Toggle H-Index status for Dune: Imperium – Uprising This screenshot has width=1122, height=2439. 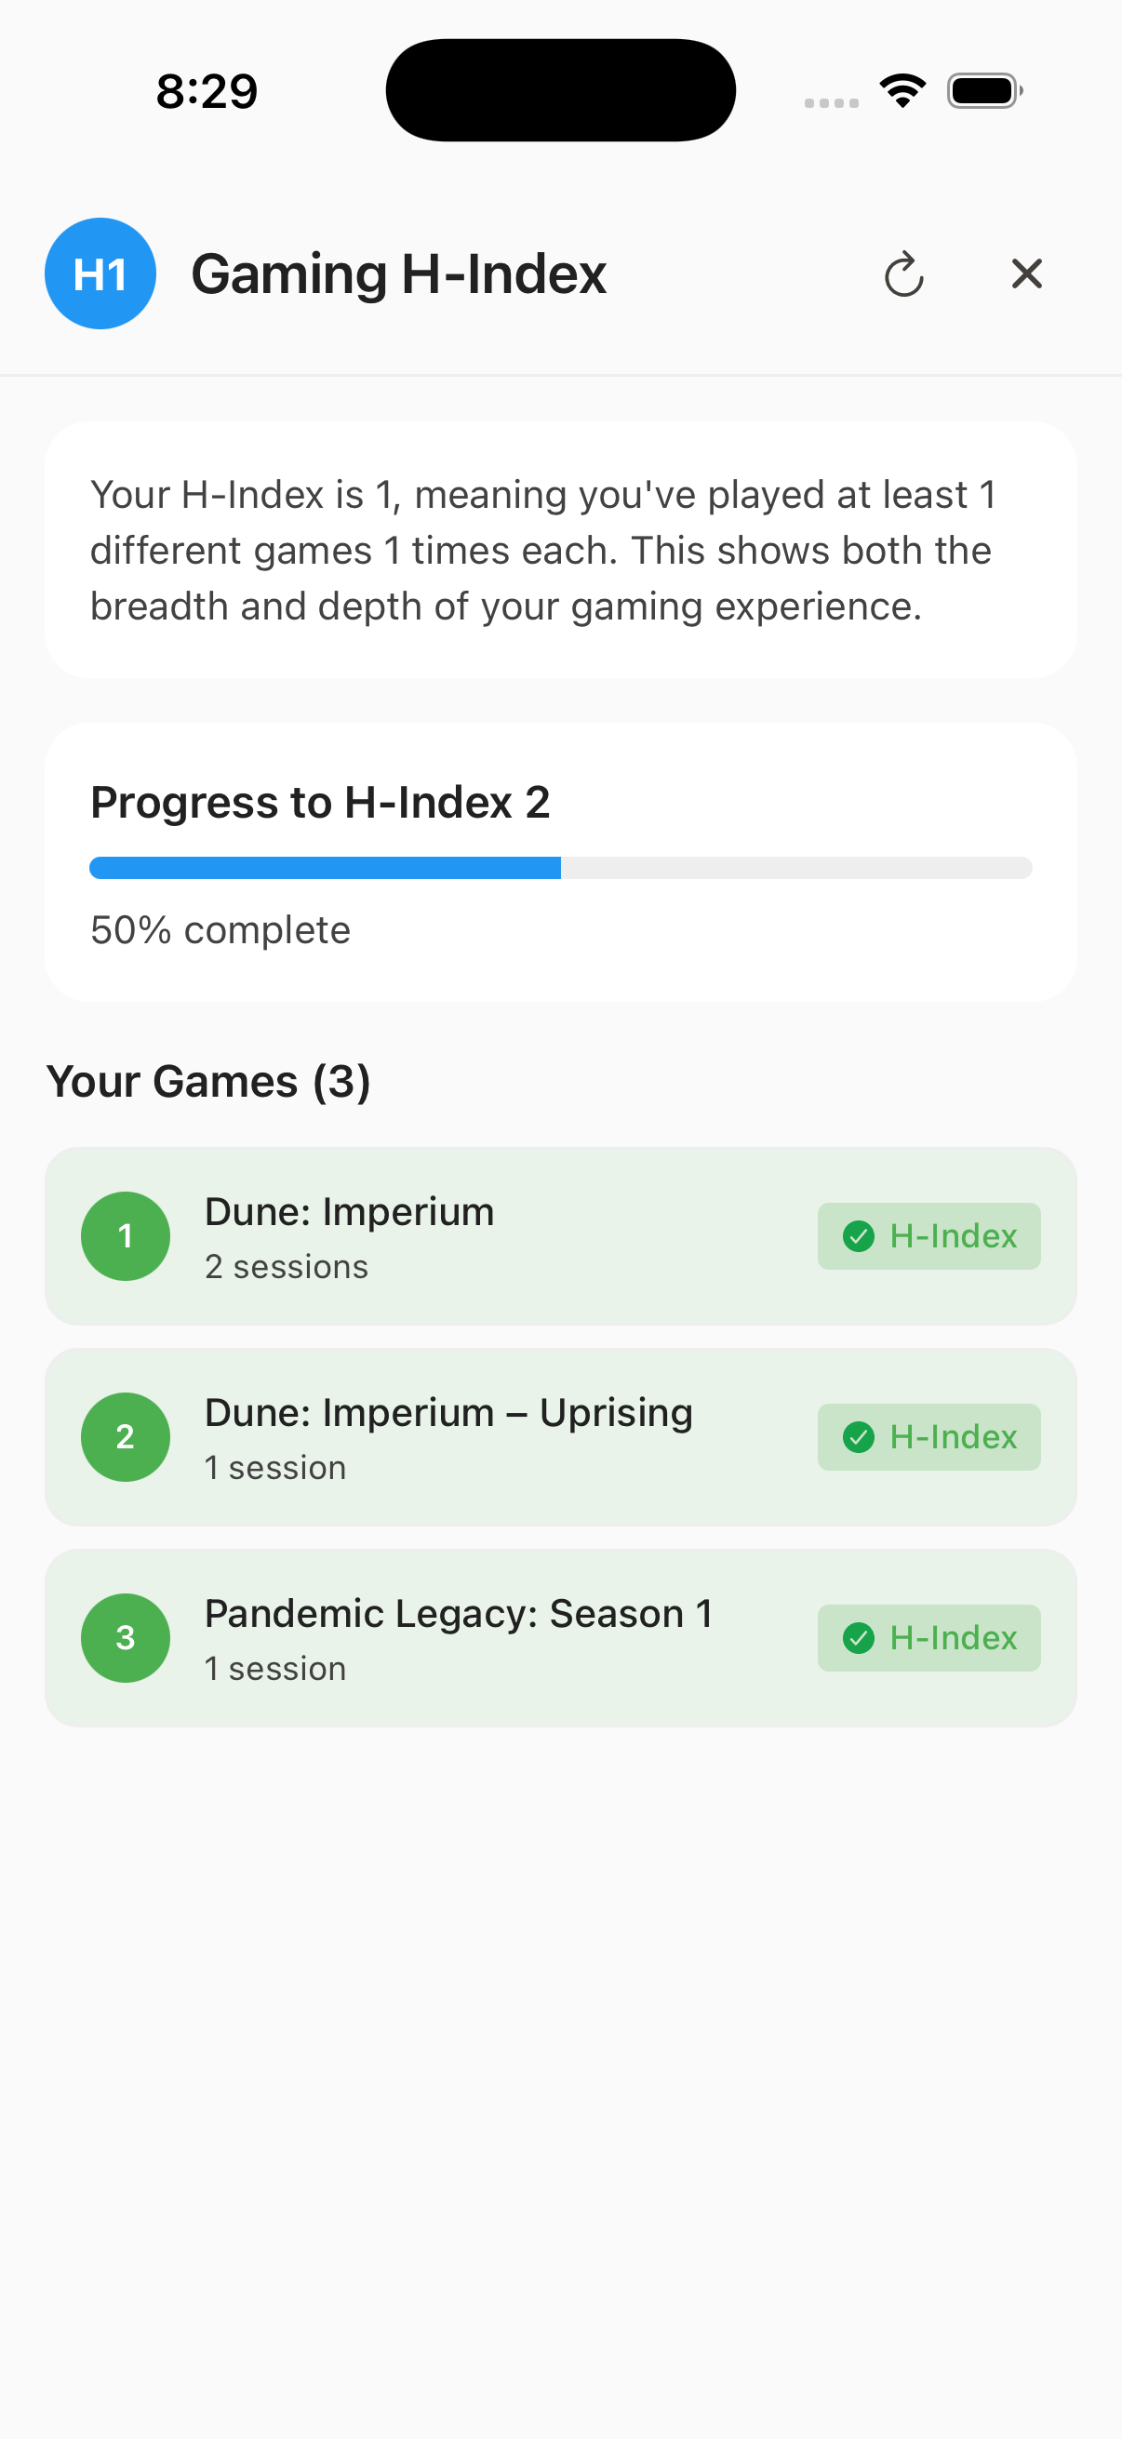click(928, 1437)
